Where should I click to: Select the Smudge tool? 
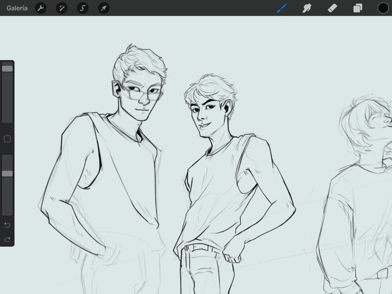click(x=307, y=8)
